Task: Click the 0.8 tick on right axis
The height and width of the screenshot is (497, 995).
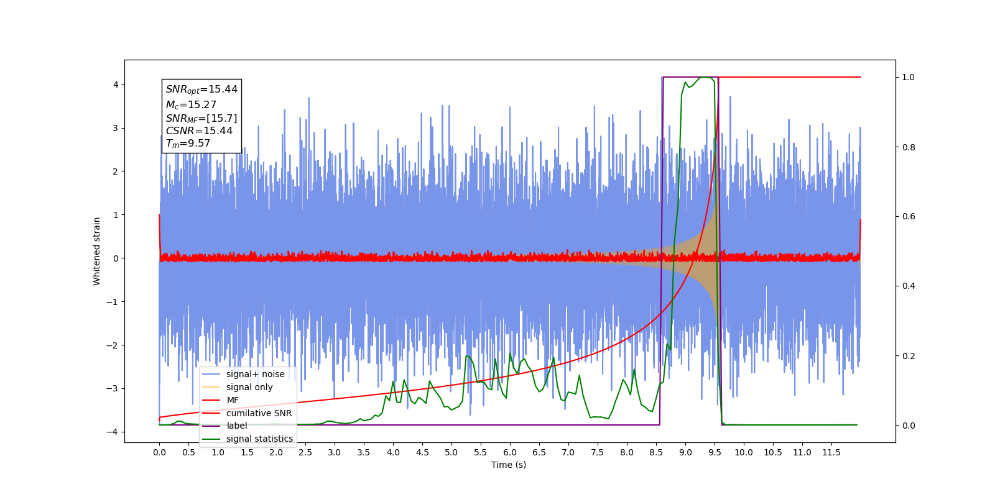Action: (909, 147)
